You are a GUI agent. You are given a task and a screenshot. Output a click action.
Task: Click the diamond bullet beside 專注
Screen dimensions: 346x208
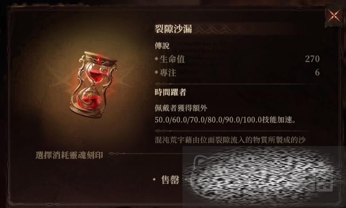pos(156,72)
